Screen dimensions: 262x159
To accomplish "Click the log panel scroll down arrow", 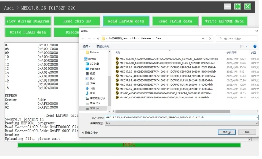I will pyautogui.click(x=249, y=139).
